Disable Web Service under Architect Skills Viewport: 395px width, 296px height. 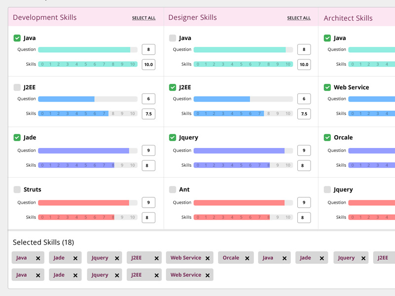pos(326,87)
